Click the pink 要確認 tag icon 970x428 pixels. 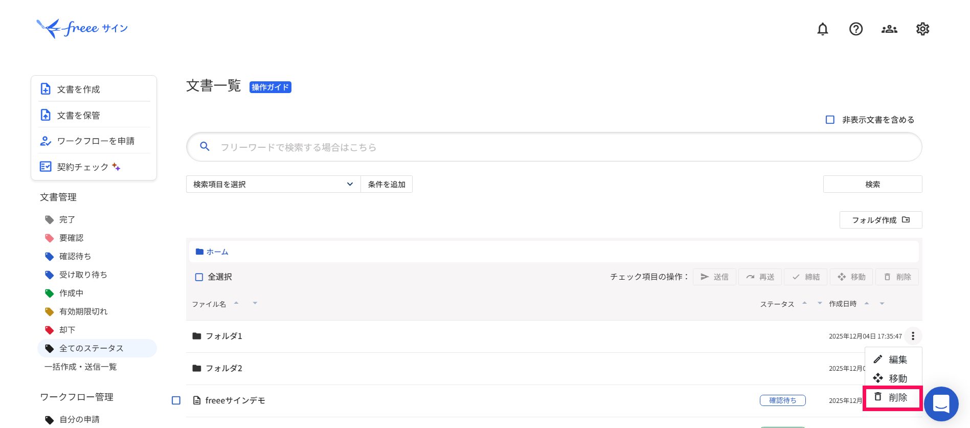click(x=50, y=238)
